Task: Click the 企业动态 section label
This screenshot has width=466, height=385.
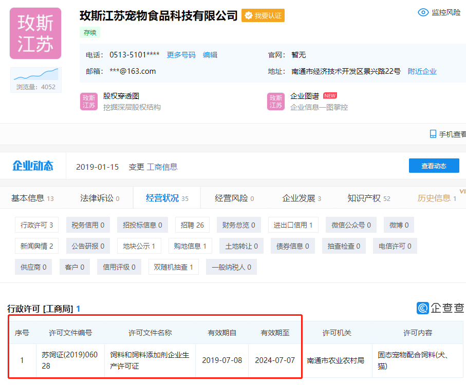Action: coord(33,166)
